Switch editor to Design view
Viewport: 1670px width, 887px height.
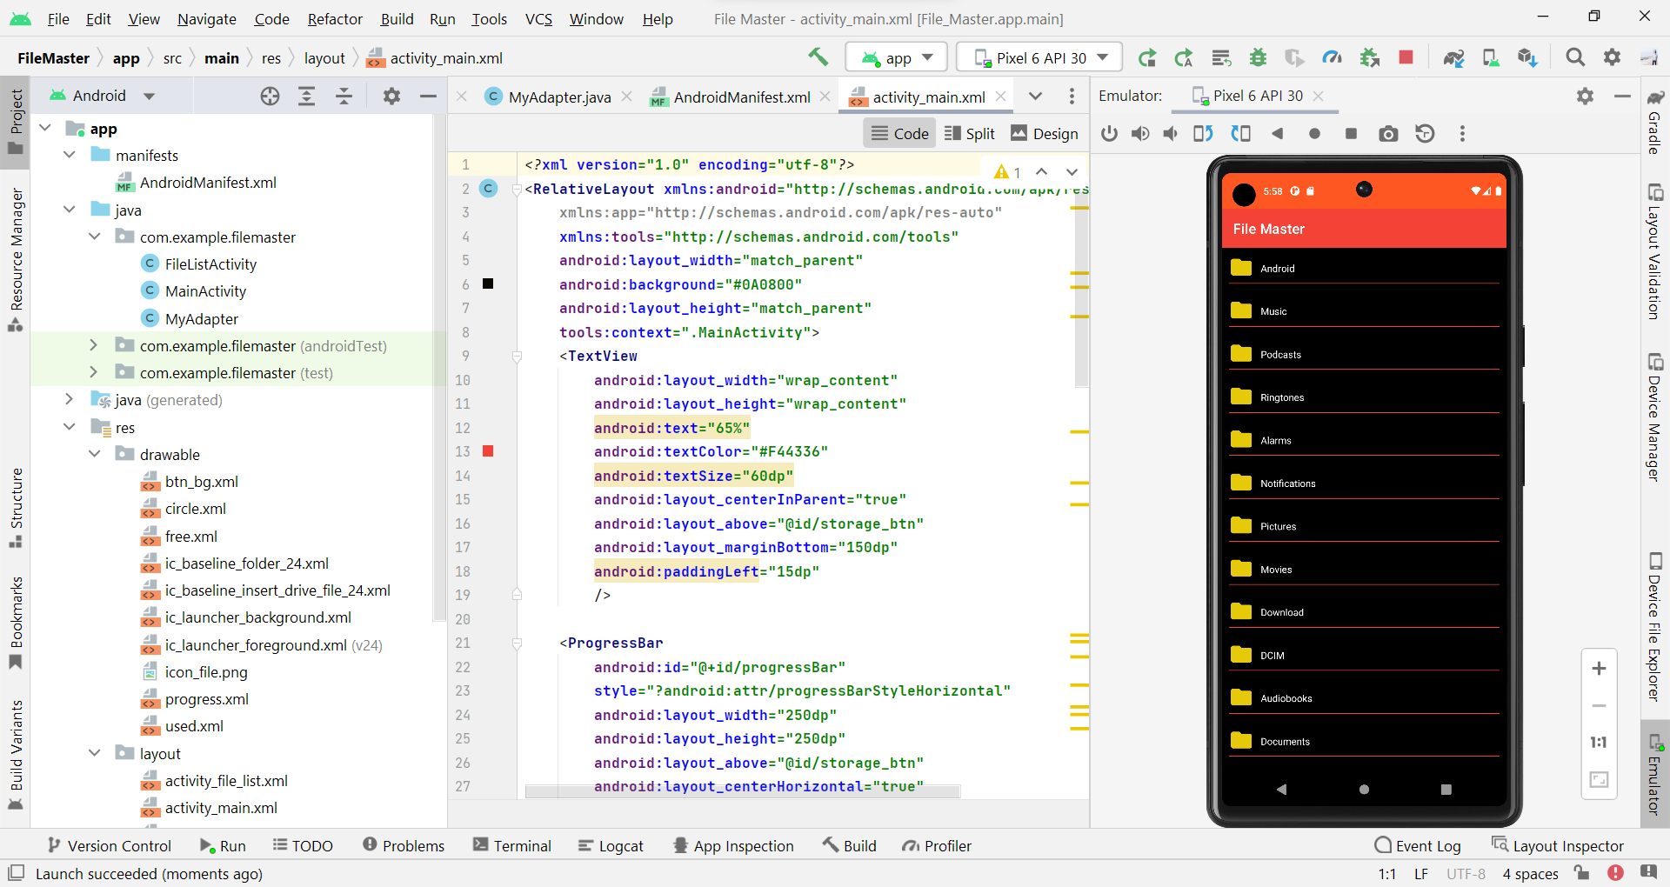(x=1044, y=133)
